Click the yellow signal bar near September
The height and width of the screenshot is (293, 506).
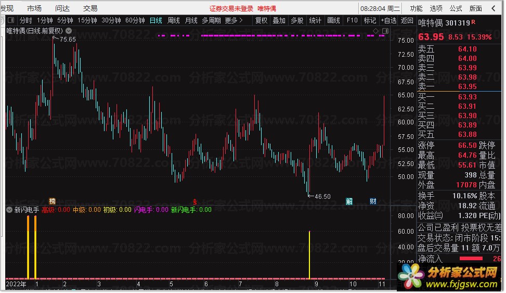click(309, 255)
